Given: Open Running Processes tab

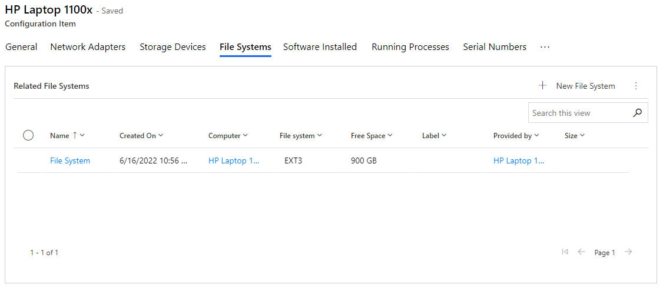Looking at the screenshot, I should [410, 47].
